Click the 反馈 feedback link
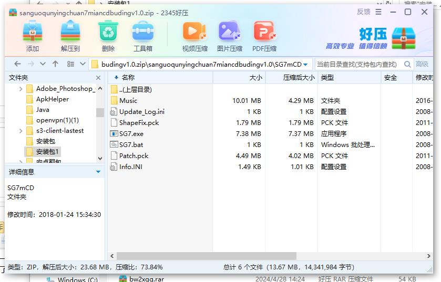 [x=363, y=12]
